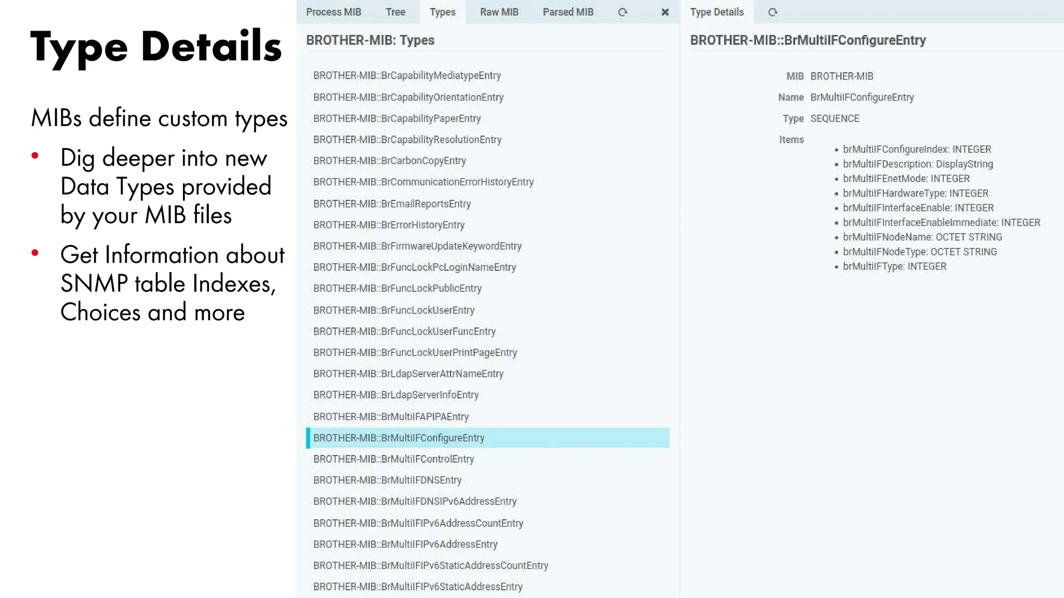Click brMultiIFInterfaceEnable: INTEGER item
Image resolution: width=1064 pixels, height=598 pixels.
[918, 208]
